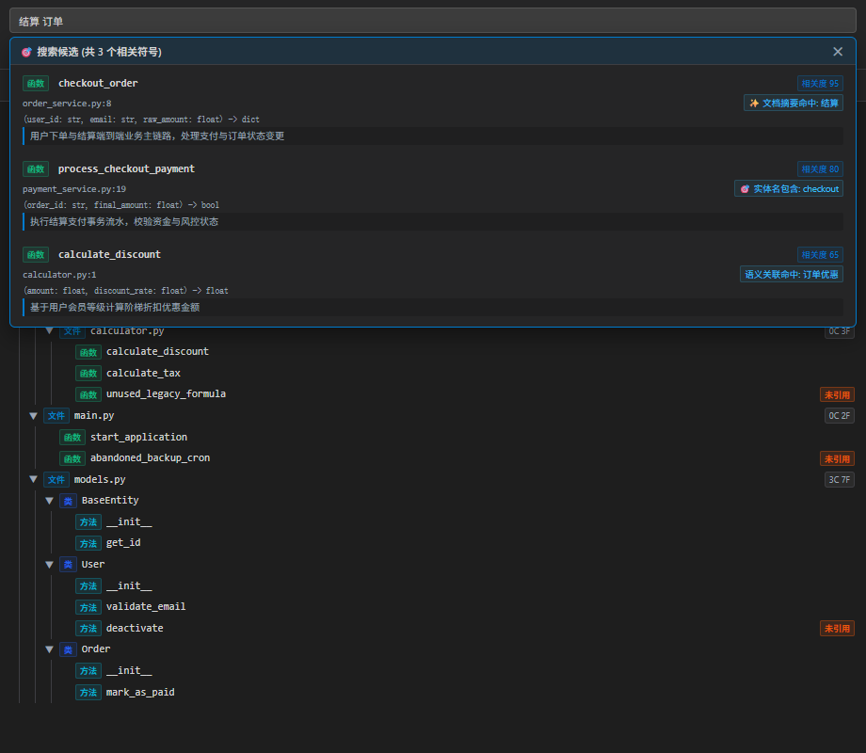Click 文件 icon beside main.py
866x753 pixels.
click(56, 415)
